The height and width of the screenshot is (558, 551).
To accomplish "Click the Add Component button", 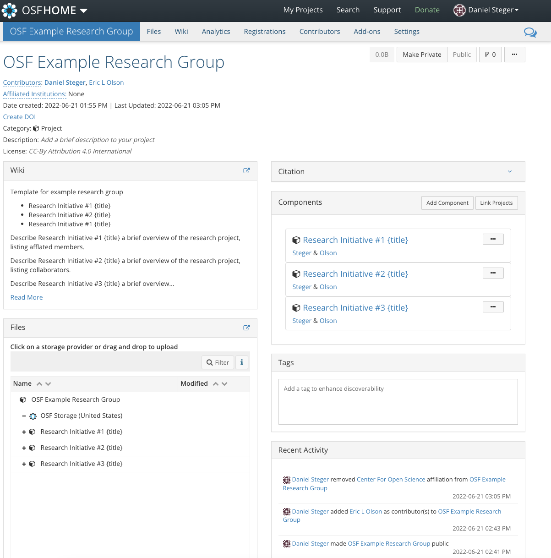I will tap(447, 203).
